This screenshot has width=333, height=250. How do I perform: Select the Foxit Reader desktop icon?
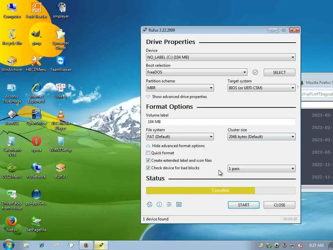(36, 10)
